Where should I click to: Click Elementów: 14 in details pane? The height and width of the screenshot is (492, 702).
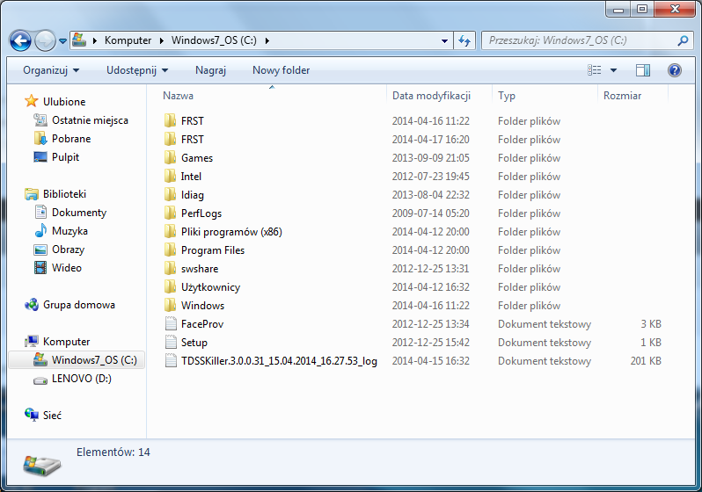coord(113,452)
